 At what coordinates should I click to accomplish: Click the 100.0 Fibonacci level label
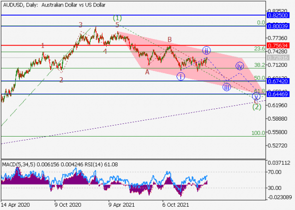tap(258, 133)
